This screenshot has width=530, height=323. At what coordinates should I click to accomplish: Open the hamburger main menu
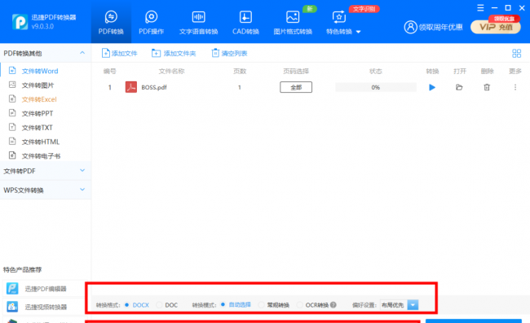[x=480, y=8]
